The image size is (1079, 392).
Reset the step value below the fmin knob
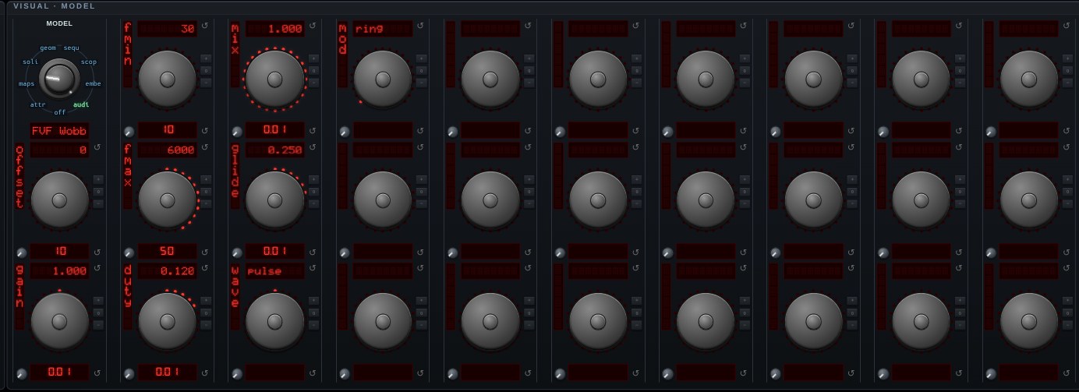click(x=205, y=131)
